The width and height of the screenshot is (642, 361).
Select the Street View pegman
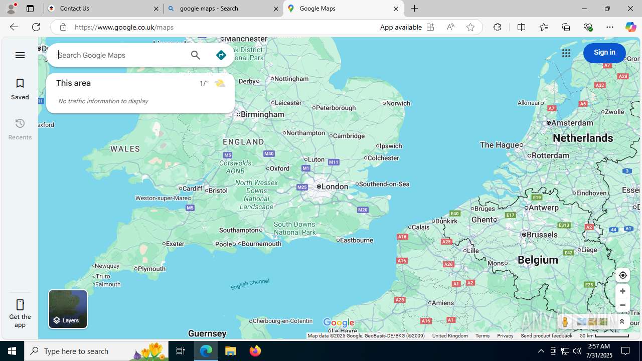tap(565, 322)
